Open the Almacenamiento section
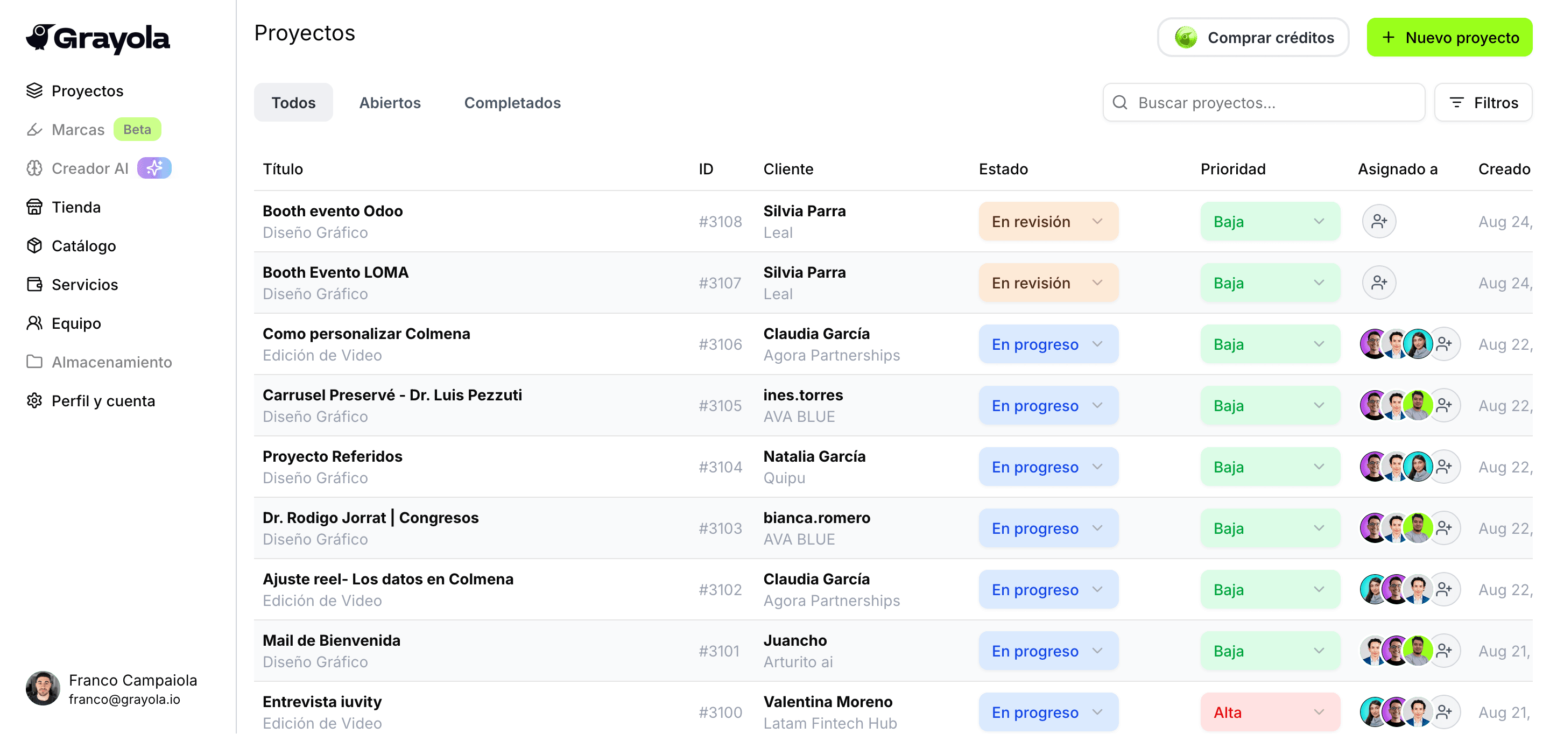 coord(112,362)
